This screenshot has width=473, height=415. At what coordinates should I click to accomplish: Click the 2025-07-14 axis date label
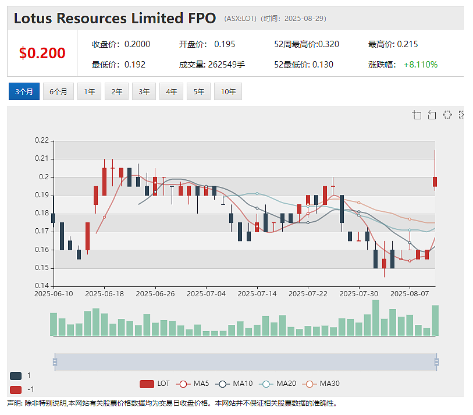click(x=257, y=294)
